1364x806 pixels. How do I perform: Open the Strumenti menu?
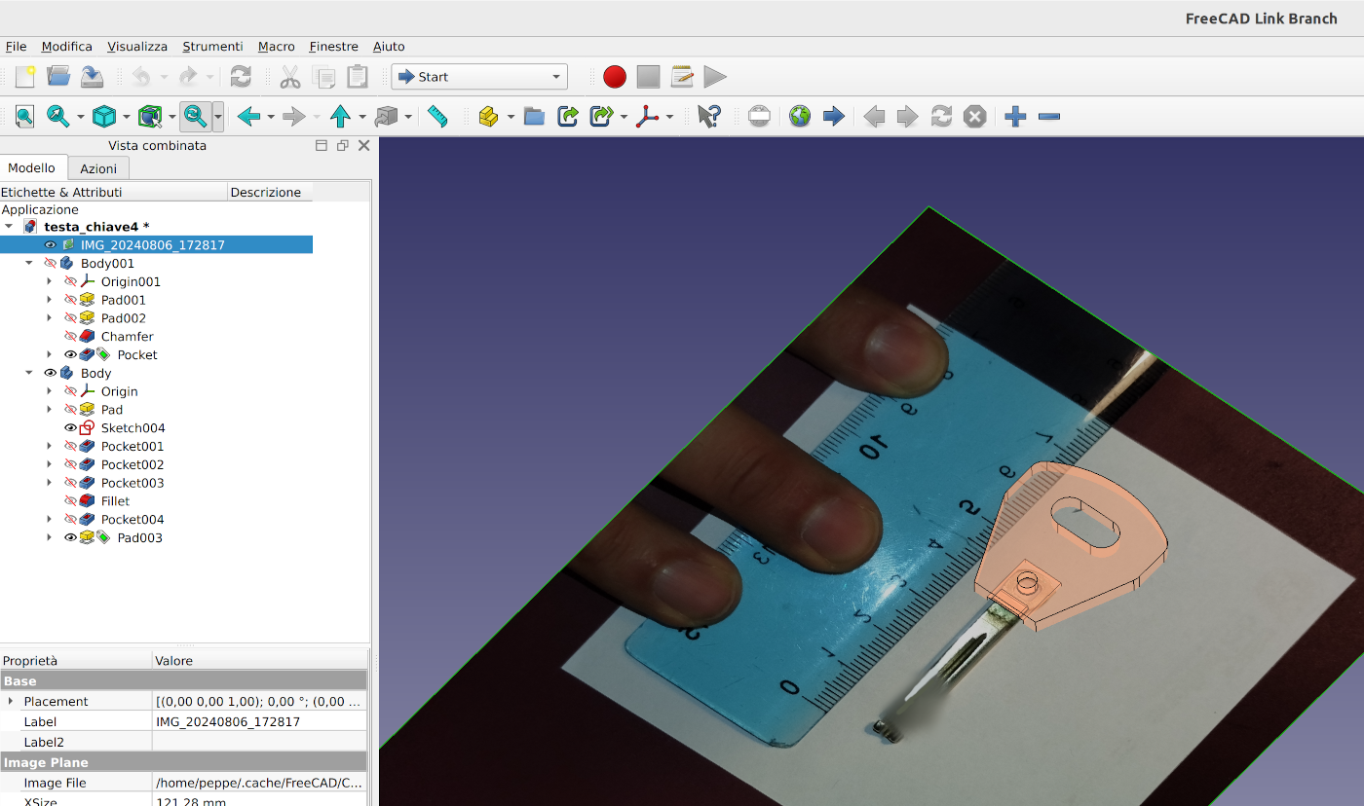(x=213, y=47)
